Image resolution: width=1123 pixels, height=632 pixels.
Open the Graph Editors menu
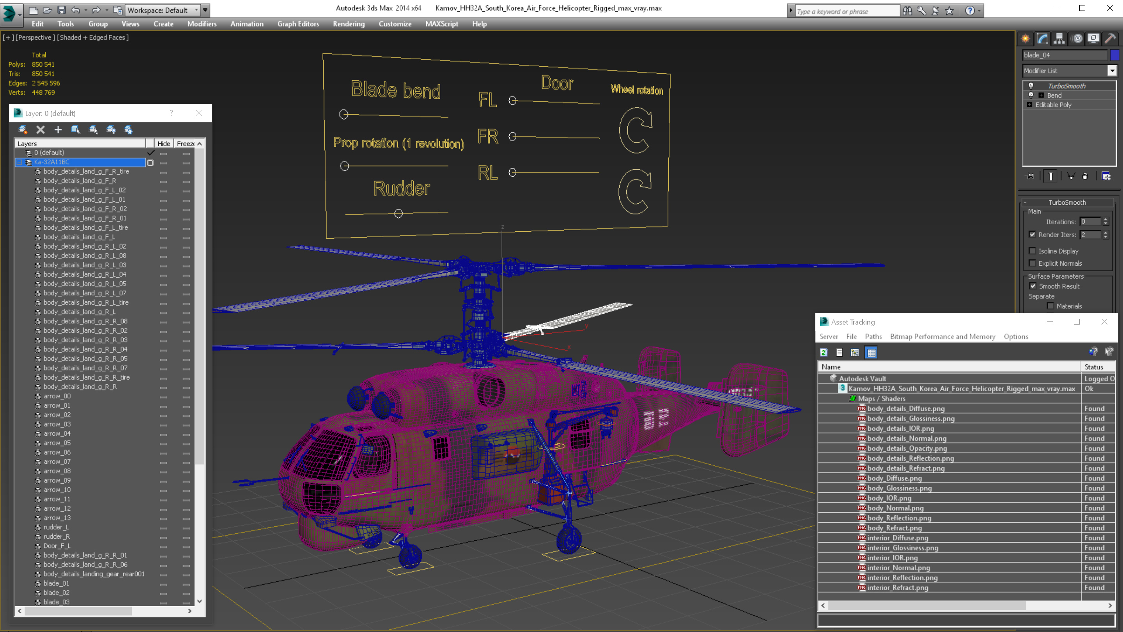point(298,24)
